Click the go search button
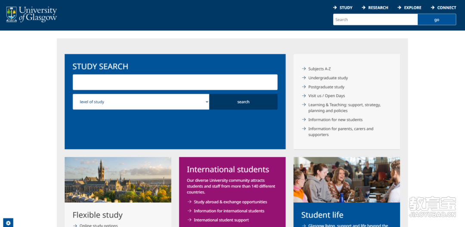Image resolution: width=465 pixels, height=227 pixels. tap(437, 19)
